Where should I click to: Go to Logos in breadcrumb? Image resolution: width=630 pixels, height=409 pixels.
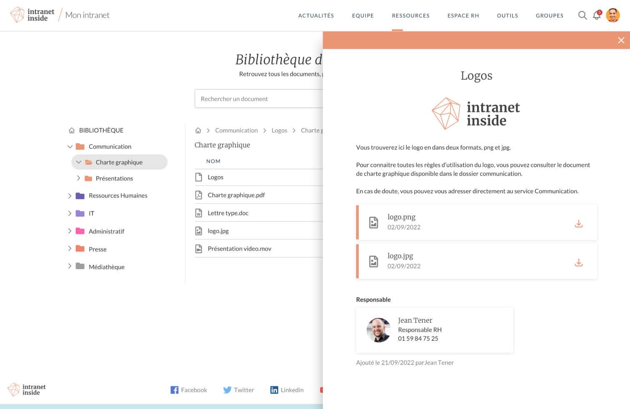[279, 130]
